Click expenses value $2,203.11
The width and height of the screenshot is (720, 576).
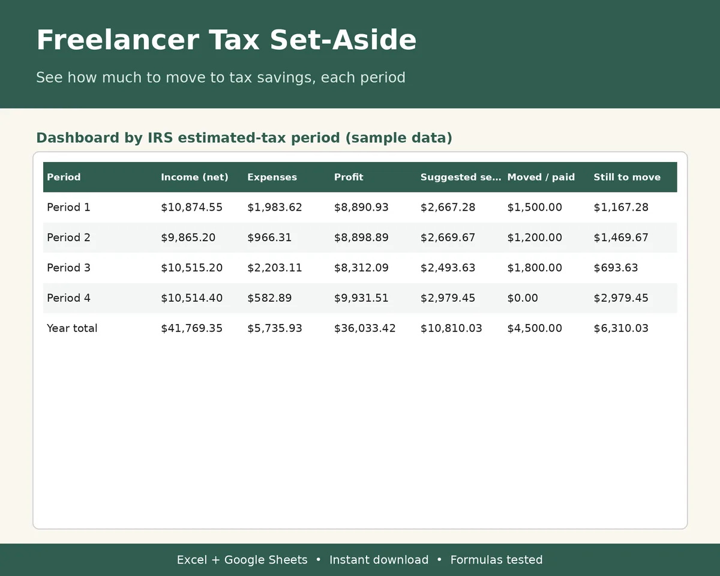pos(275,268)
